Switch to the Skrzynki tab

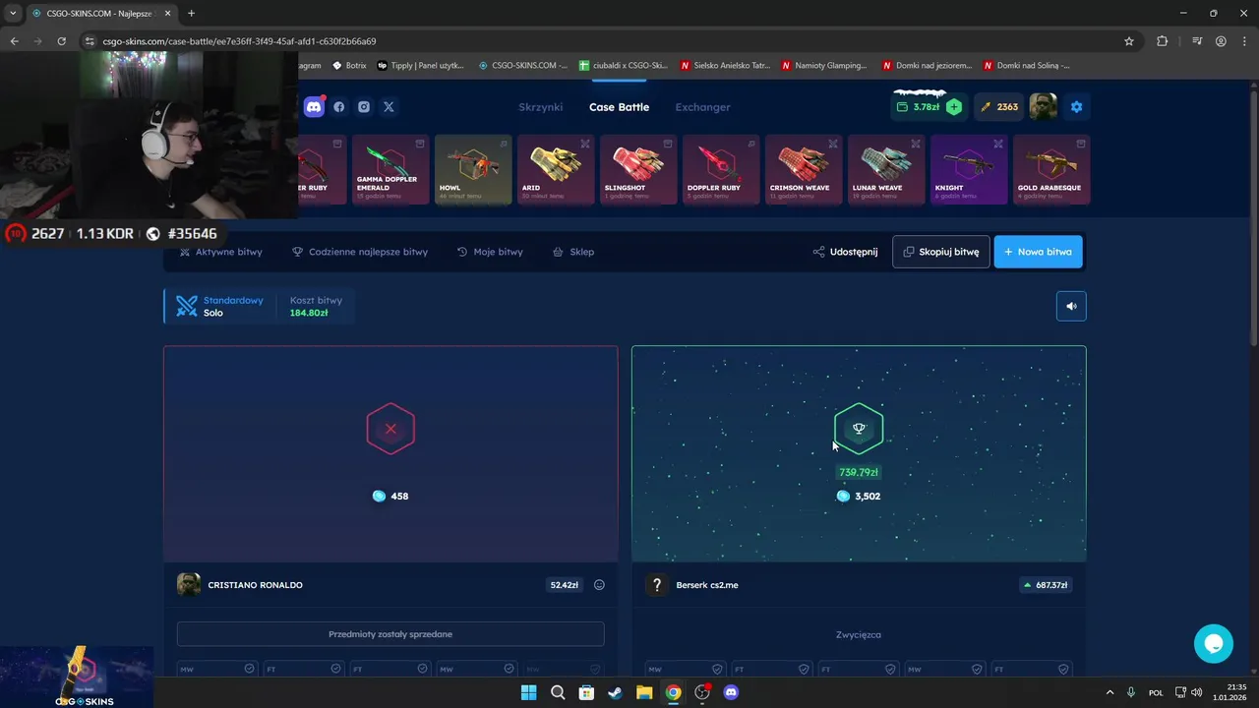tap(540, 107)
